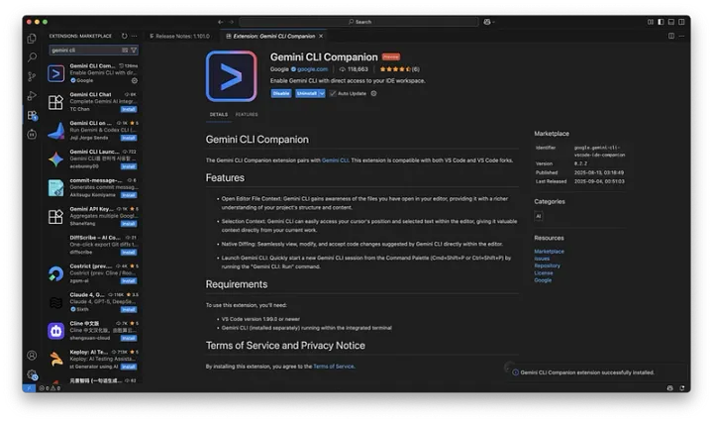Install the Cline 中文版 extension
The width and height of the screenshot is (713, 422).
(128, 339)
